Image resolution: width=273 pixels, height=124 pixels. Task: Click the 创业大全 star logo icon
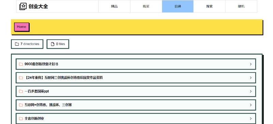click(x=23, y=6)
